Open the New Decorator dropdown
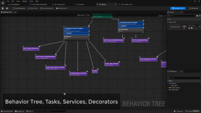 click(47, 8)
